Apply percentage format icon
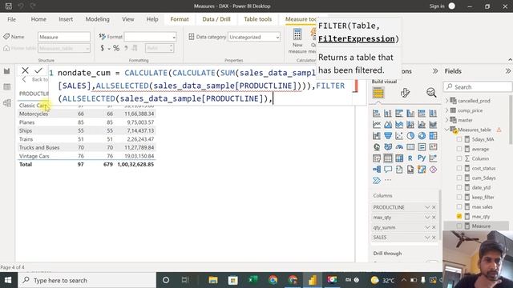 click(116, 48)
